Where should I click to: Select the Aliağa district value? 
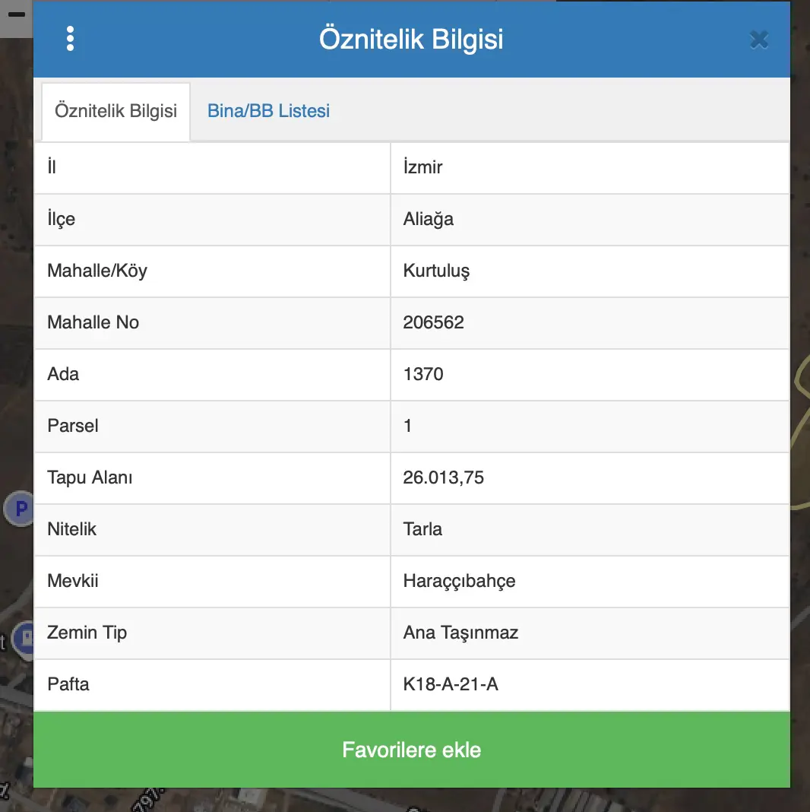click(428, 219)
